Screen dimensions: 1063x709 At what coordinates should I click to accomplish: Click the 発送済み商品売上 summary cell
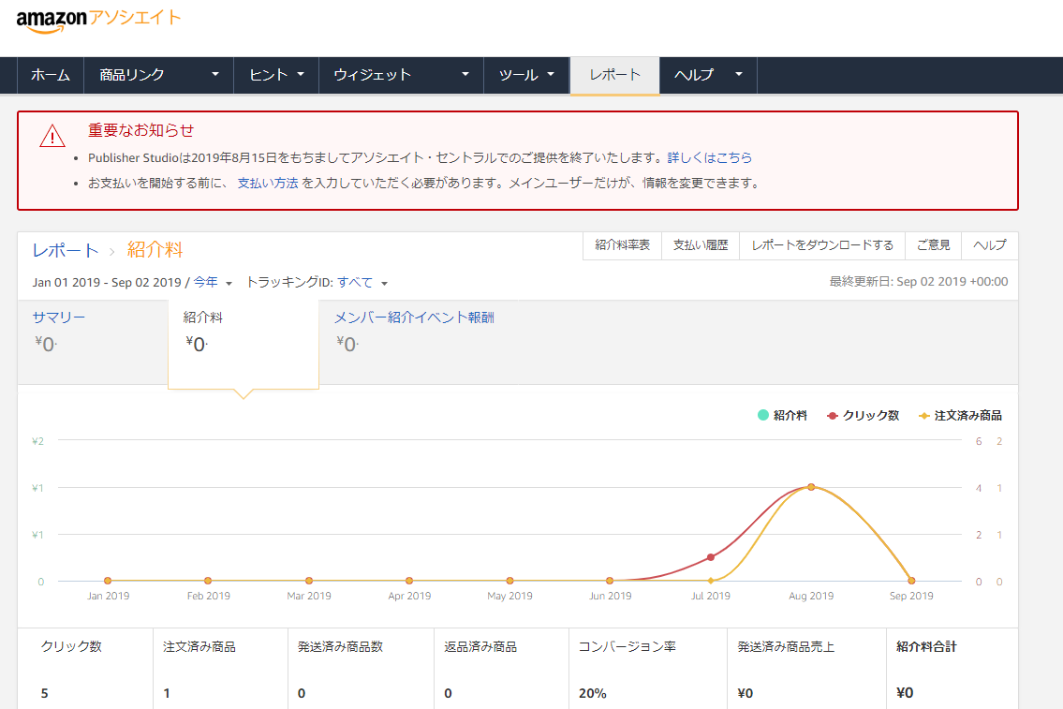(806, 669)
